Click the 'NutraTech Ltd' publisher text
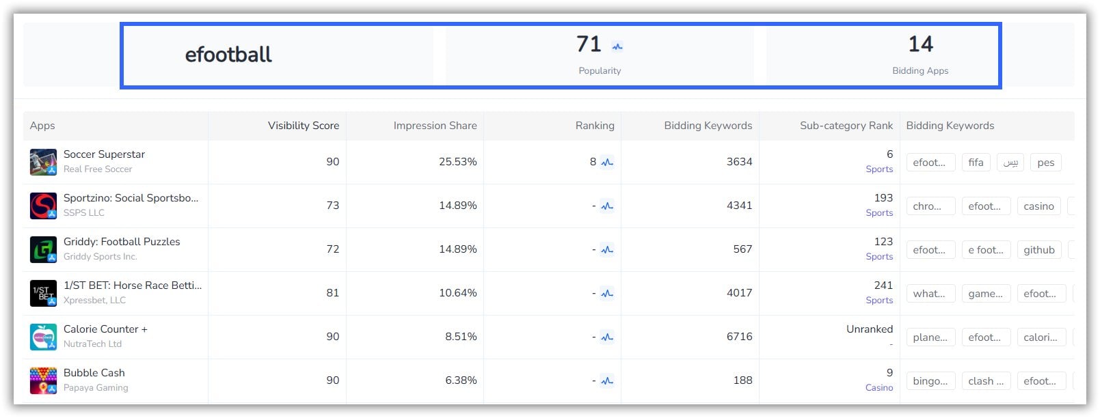The height and width of the screenshot is (418, 1100). (x=92, y=344)
